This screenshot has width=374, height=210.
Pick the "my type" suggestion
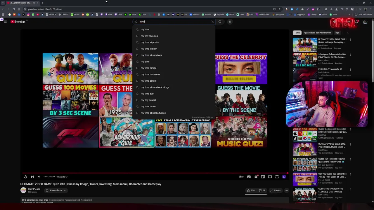tap(174, 62)
